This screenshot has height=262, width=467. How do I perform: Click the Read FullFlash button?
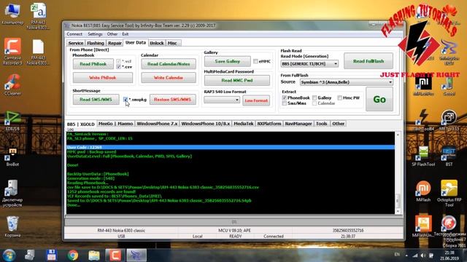click(x=368, y=61)
